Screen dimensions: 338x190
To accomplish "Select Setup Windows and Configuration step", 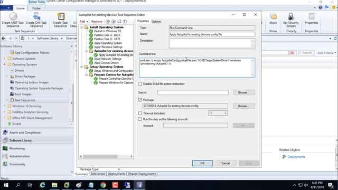I will tap(114, 71).
